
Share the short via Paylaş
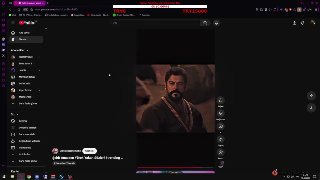coord(220,139)
